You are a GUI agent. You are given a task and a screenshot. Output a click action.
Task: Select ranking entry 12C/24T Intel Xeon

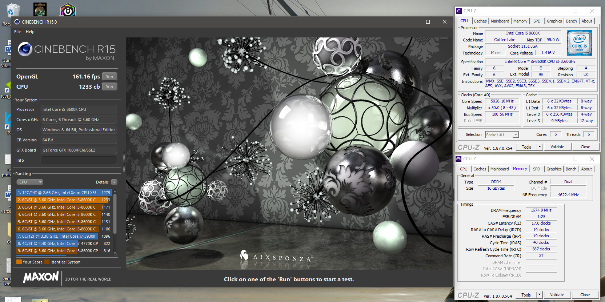[x=64, y=193]
